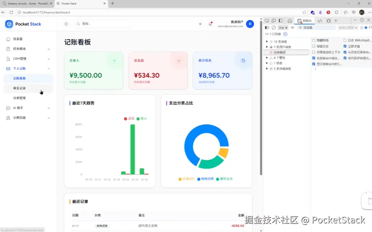Open 分类管理 in the sidebar
The image size is (372, 232).
(28, 98)
